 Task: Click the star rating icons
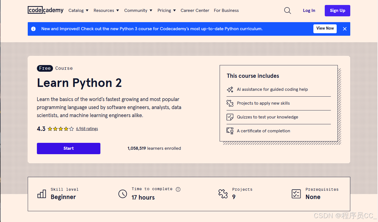61,129
